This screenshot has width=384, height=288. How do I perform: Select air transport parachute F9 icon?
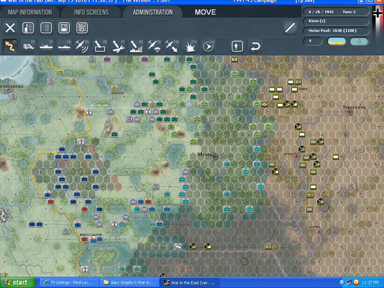click(154, 46)
